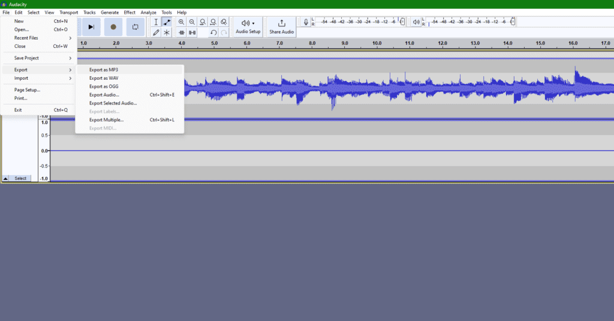The height and width of the screenshot is (321, 614).
Task: Click the Fit Project to Width icon
Action: tap(213, 22)
